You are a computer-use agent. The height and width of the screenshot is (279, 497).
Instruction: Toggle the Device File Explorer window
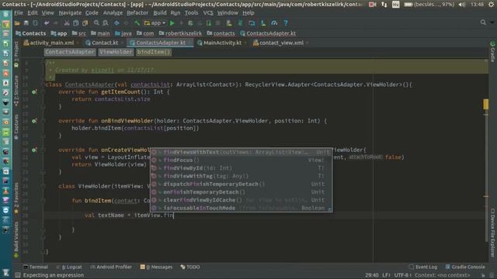[x=492, y=232]
